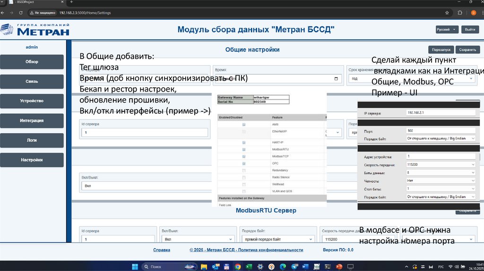Open the orange browser profile avatar

pyautogui.click(x=474, y=13)
